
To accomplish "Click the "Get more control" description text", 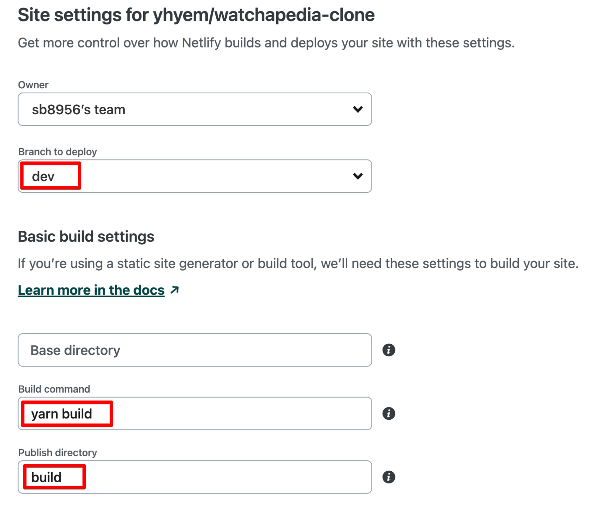I will (266, 43).
